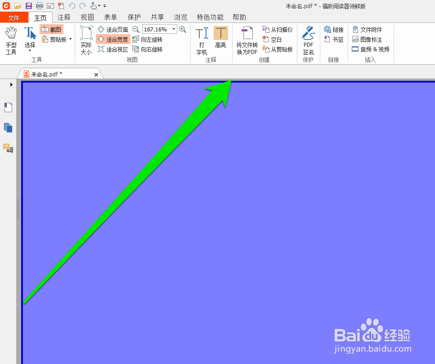435x364 pixels.
Task: Switch to the 注释 ribbon tab
Action: [x=63, y=17]
